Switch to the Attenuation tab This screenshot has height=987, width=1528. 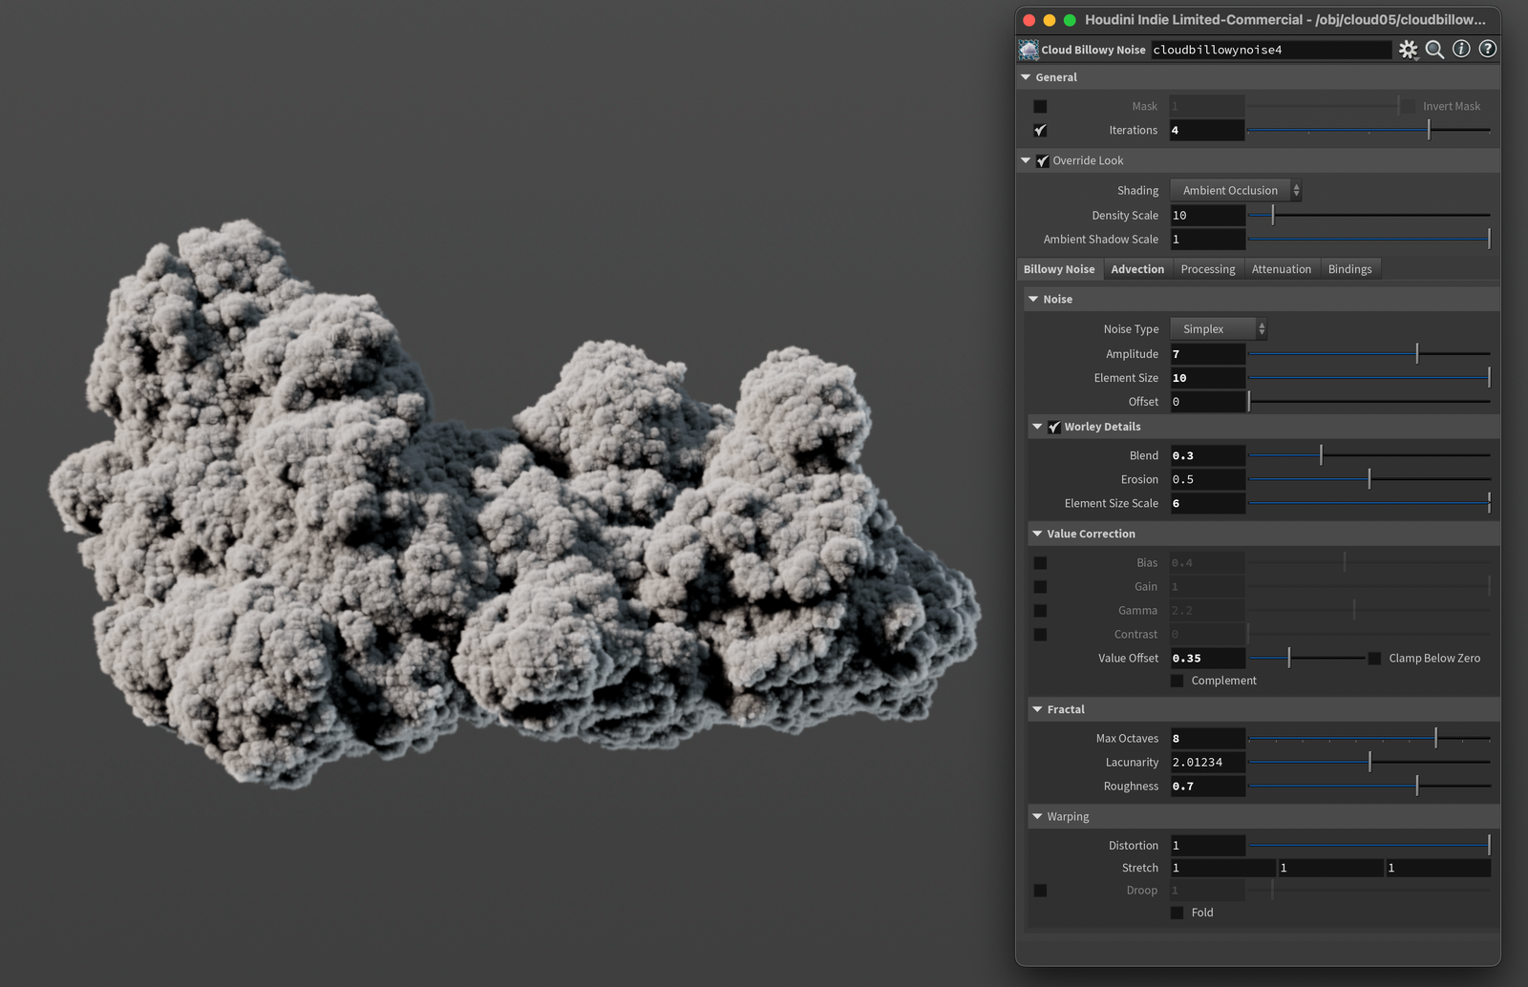tap(1282, 268)
